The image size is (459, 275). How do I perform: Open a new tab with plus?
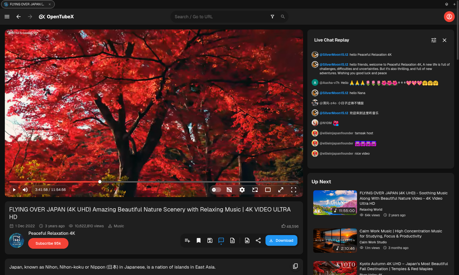coord(454,4)
